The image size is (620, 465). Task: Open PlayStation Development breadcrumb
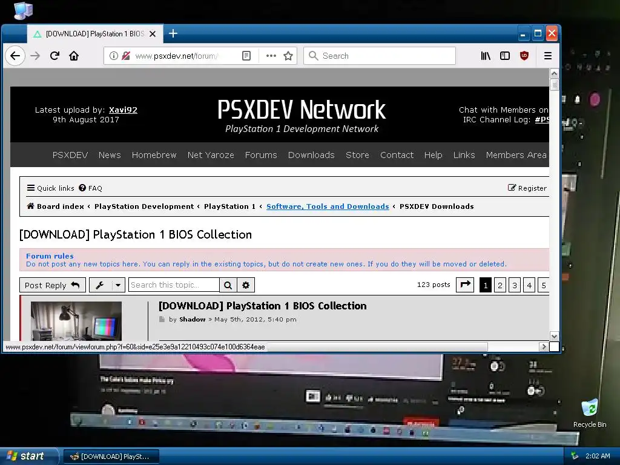[x=144, y=206]
